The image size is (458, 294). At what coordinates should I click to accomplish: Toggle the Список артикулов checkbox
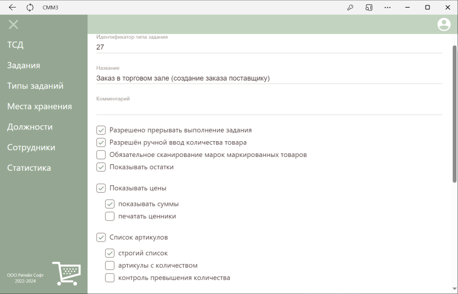tap(101, 237)
